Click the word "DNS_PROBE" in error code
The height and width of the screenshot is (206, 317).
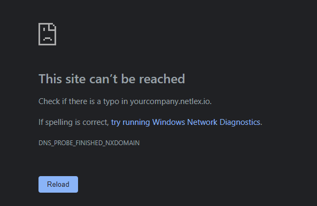(x=56, y=143)
